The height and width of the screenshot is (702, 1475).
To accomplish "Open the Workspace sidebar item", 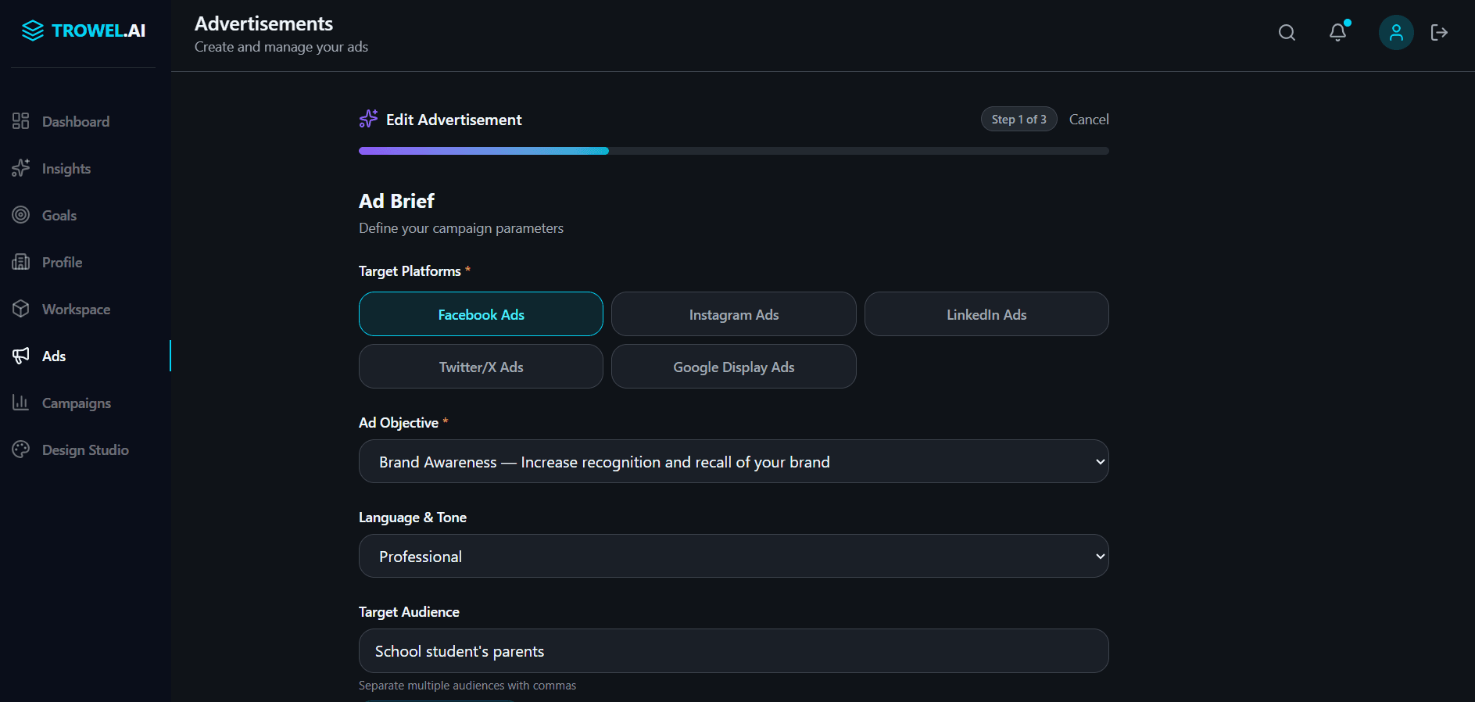I will (x=76, y=309).
